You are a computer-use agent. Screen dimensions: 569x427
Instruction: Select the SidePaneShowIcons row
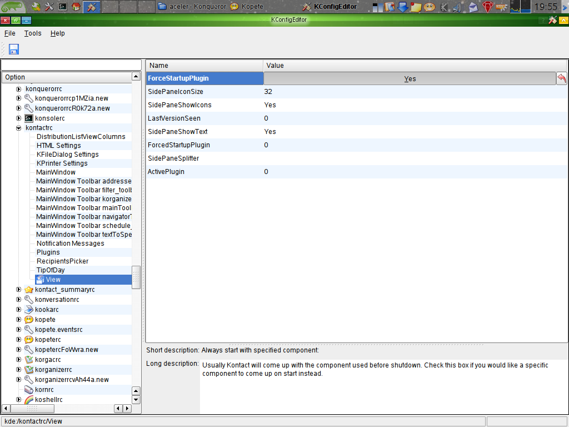[x=357, y=105]
